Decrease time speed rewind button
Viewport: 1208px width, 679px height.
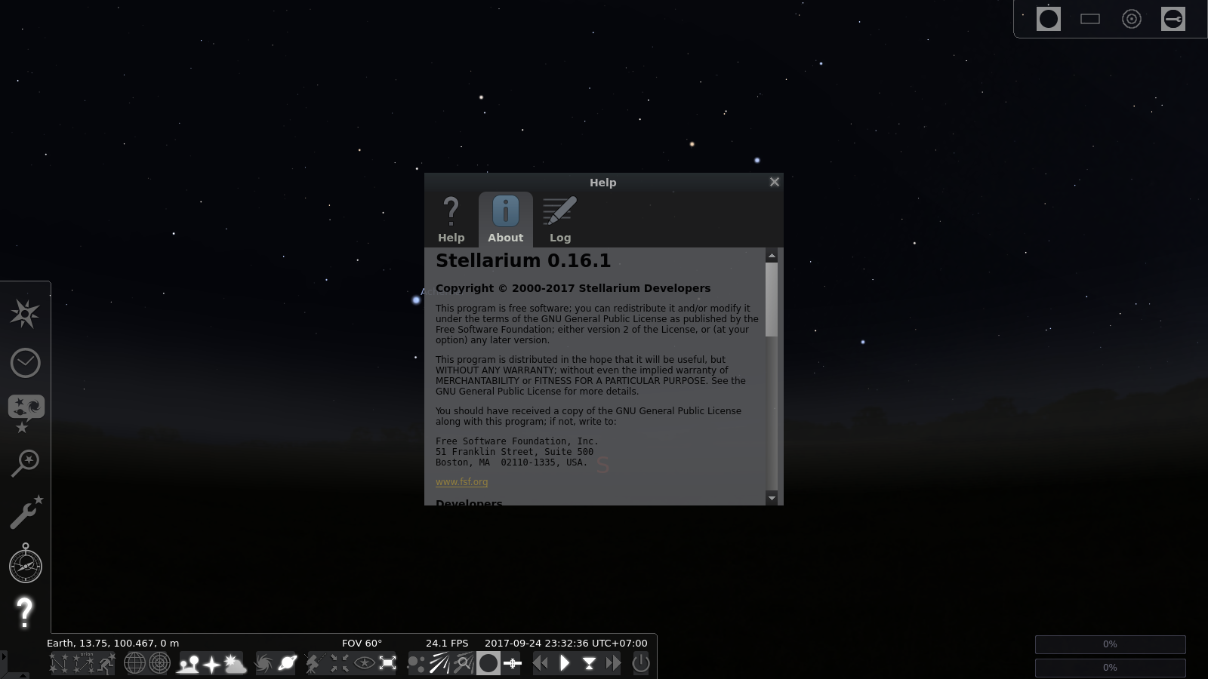(x=541, y=663)
